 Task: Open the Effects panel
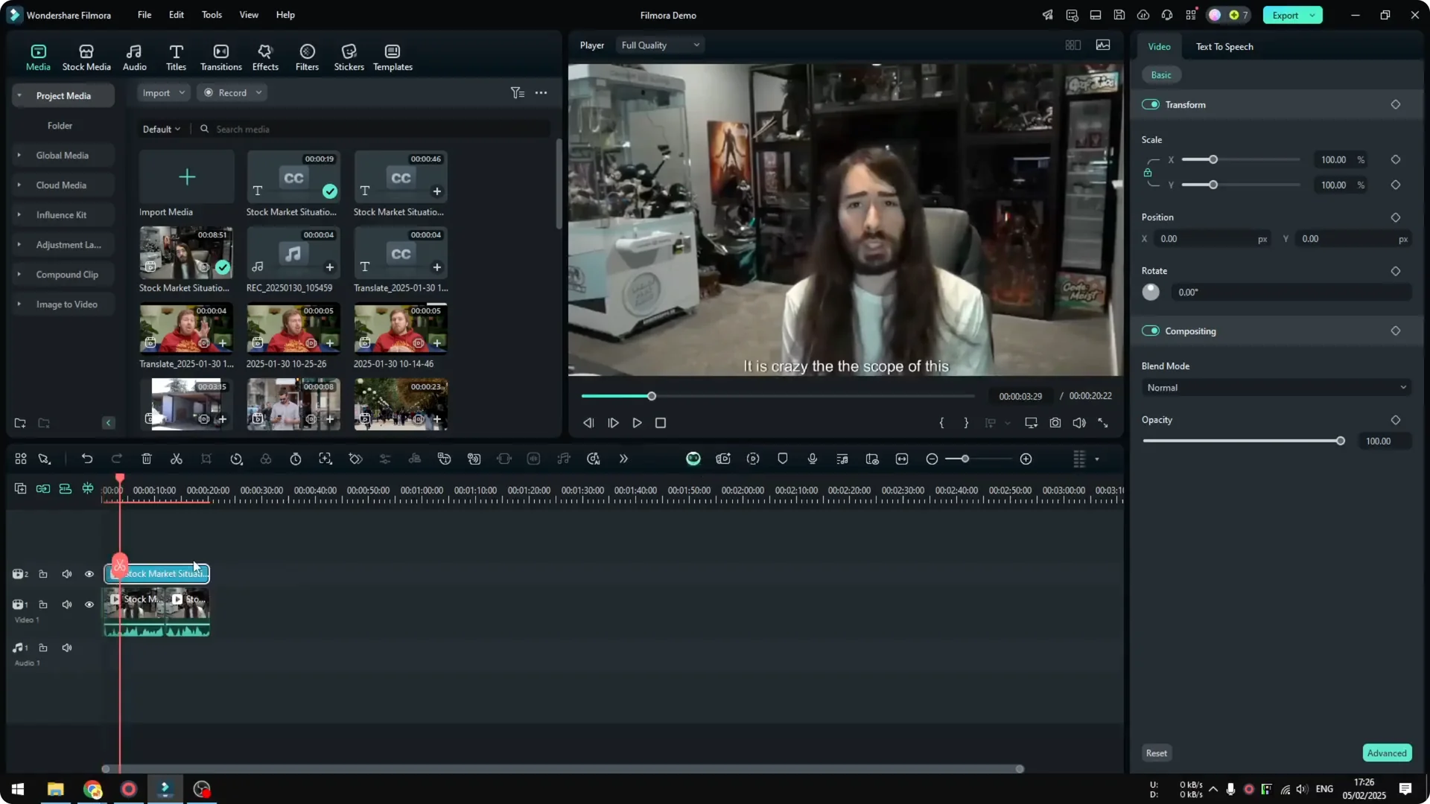(x=265, y=56)
